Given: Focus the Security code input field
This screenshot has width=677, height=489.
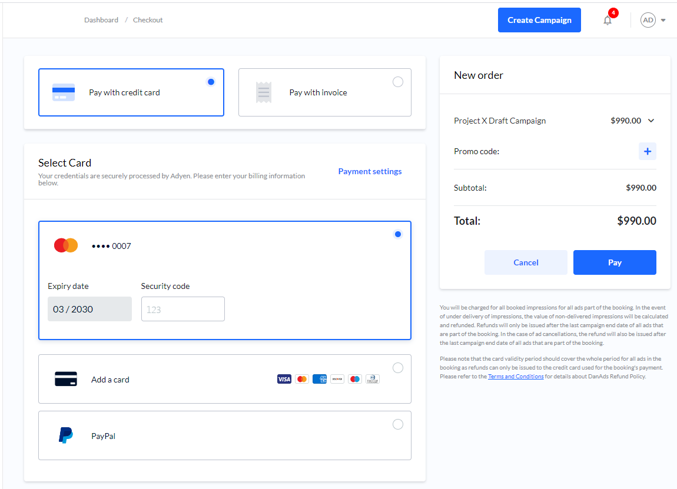Looking at the screenshot, I should click(x=183, y=309).
